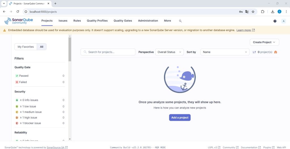Open the tab search dropdown arrow

[x=4, y=3]
